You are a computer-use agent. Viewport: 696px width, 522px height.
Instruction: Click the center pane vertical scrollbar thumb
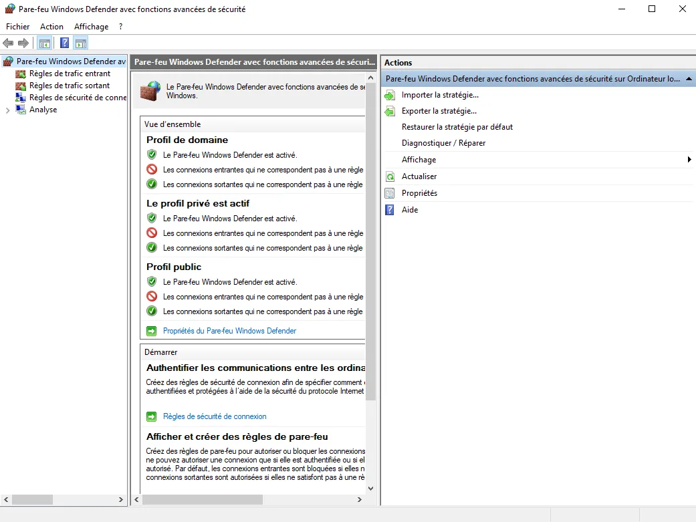pos(370,242)
